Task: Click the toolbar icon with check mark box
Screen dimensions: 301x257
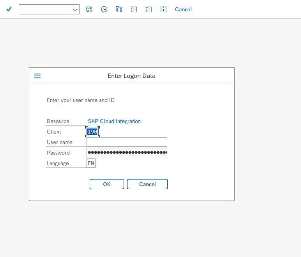Action: 149,9
